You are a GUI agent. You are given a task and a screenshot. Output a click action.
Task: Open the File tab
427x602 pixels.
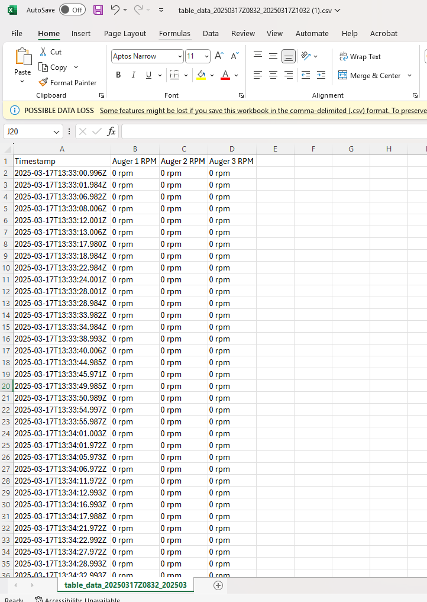pyautogui.click(x=17, y=33)
